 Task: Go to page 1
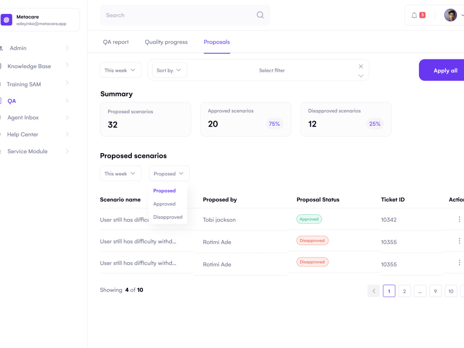point(389,291)
